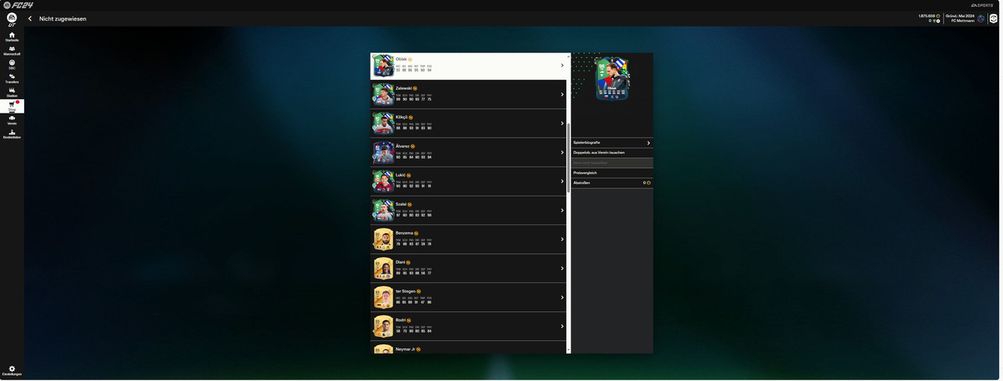Open the Startseite home icon in sidebar
The height and width of the screenshot is (381, 1003).
(12, 37)
